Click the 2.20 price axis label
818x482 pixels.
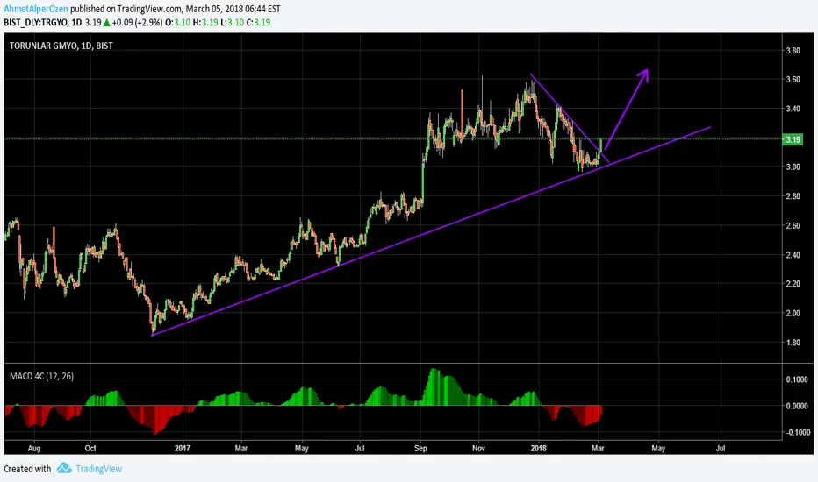tap(793, 284)
